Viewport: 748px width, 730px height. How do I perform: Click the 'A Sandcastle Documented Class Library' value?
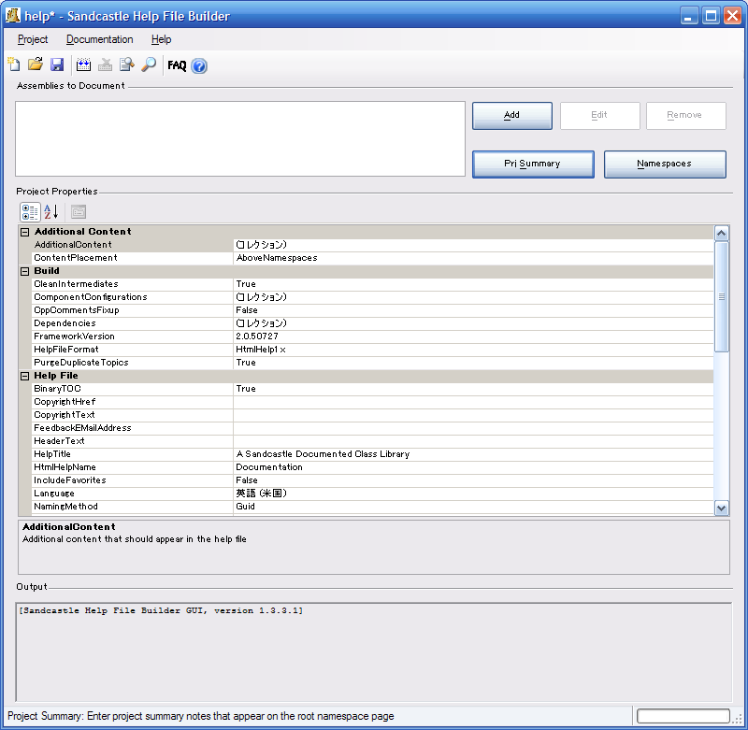tap(323, 454)
